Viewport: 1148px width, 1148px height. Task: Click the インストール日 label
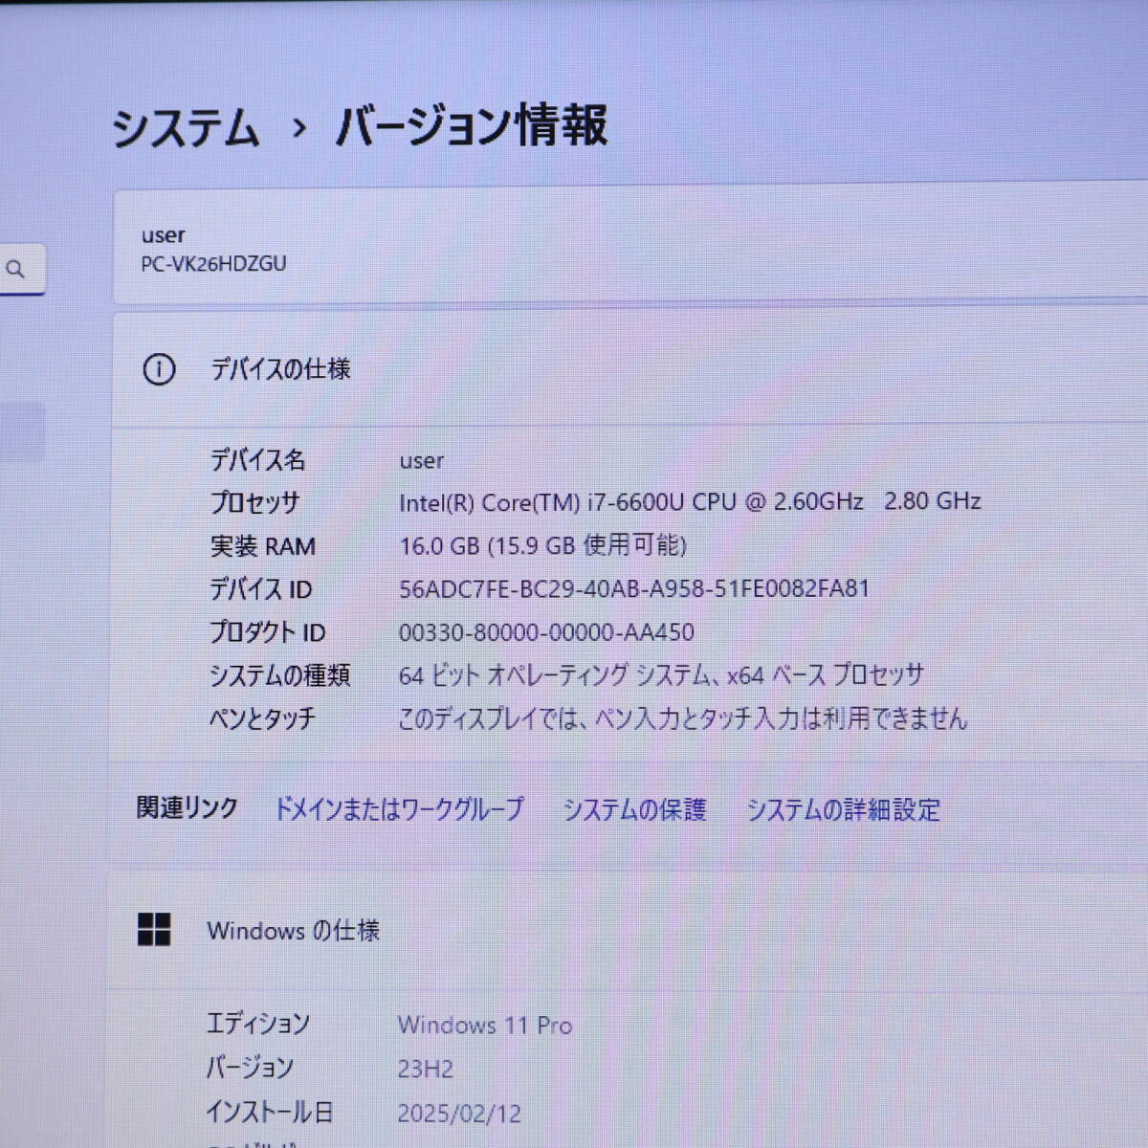coord(270,1112)
